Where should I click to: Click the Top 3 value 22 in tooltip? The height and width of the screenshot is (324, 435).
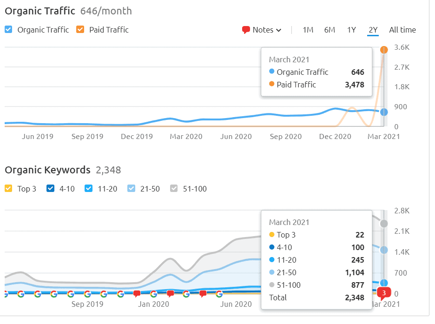[360, 235]
